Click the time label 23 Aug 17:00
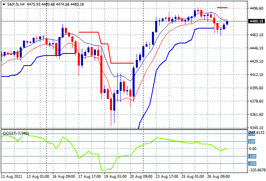The height and width of the screenshot is (181, 266). 167,177
